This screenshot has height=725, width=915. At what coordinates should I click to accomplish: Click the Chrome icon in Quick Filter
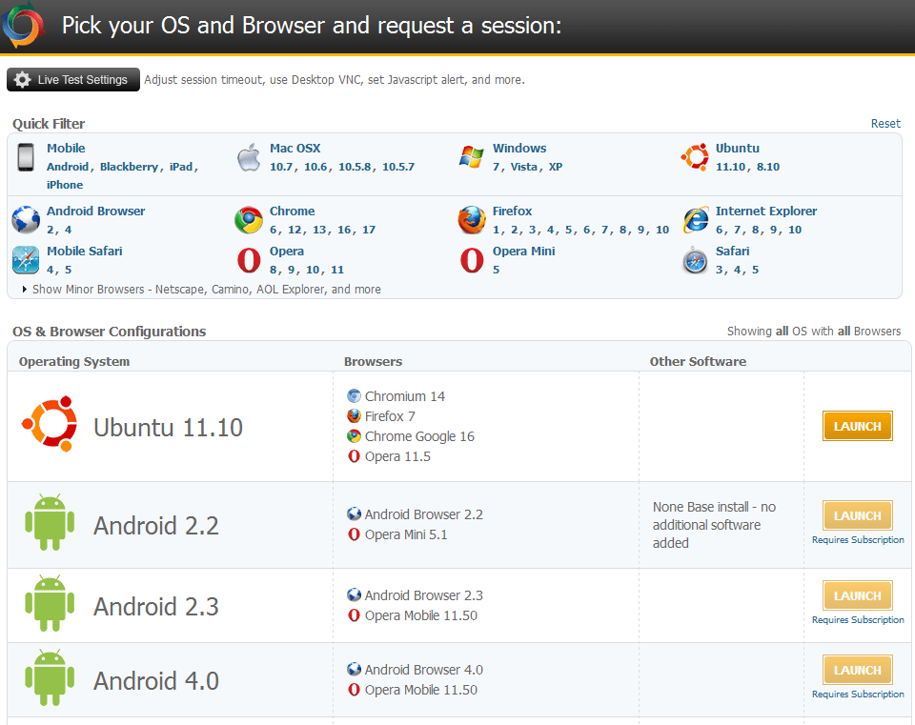pos(249,220)
